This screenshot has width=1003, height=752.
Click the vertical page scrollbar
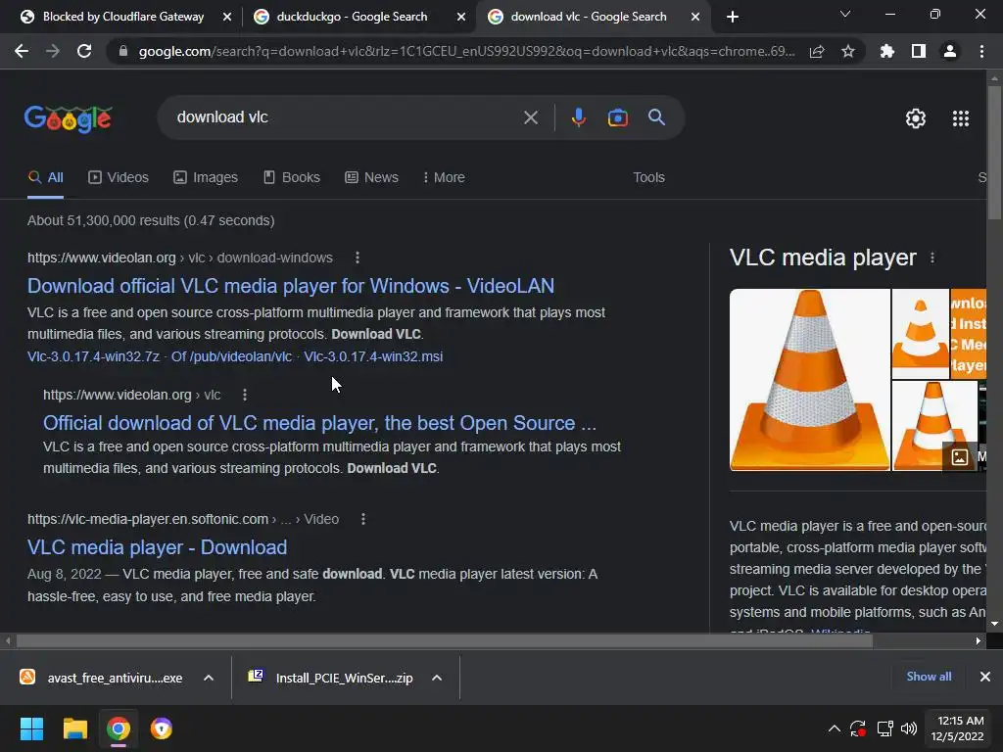click(x=994, y=154)
